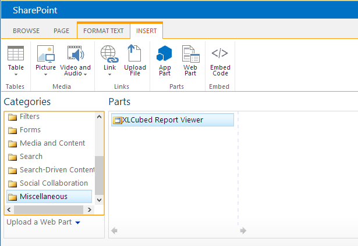
Task: Click the Video and Audio icon
Action: click(x=76, y=53)
